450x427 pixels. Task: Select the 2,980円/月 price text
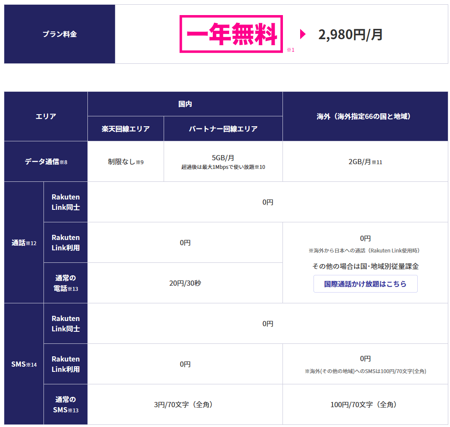pos(350,34)
